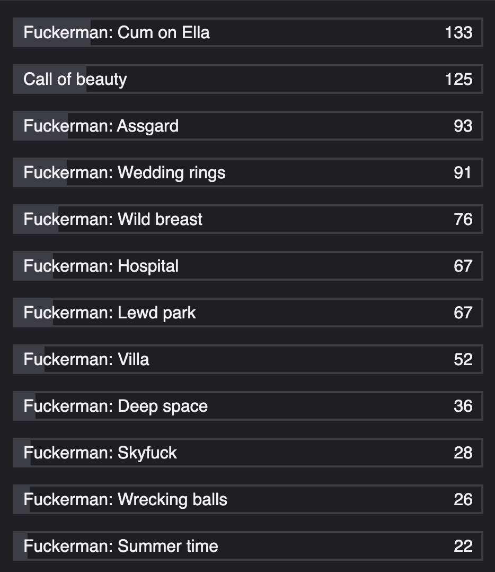
Task: Select the "Fuckerman: Summer time" entry
Action: [x=121, y=546]
